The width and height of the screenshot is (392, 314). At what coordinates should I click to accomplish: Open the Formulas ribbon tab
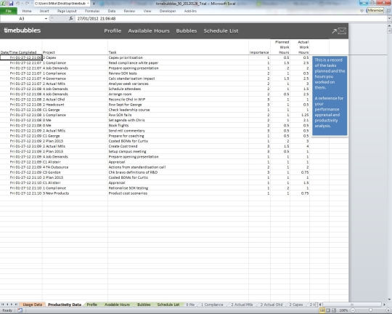click(92, 11)
